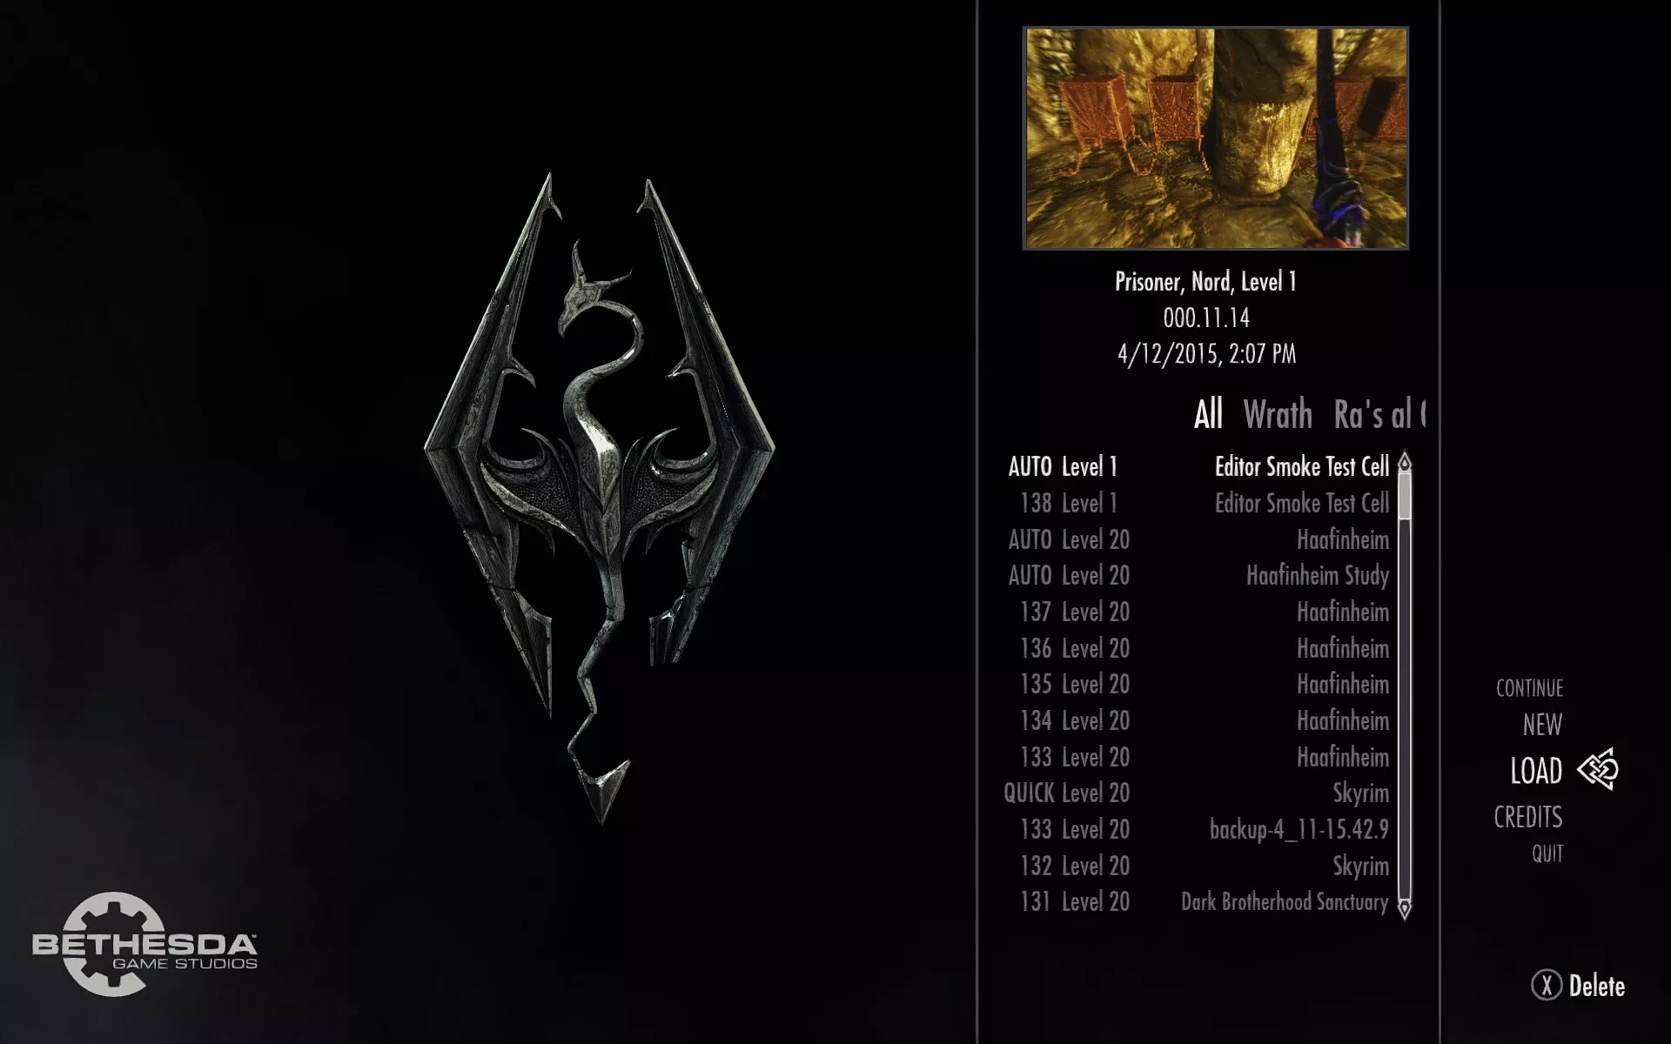Switch to the Wrath character tab

(x=1278, y=414)
